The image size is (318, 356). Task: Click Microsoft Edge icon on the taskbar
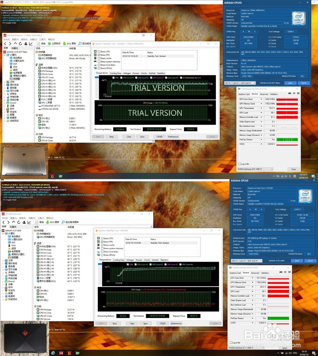click(x=53, y=353)
